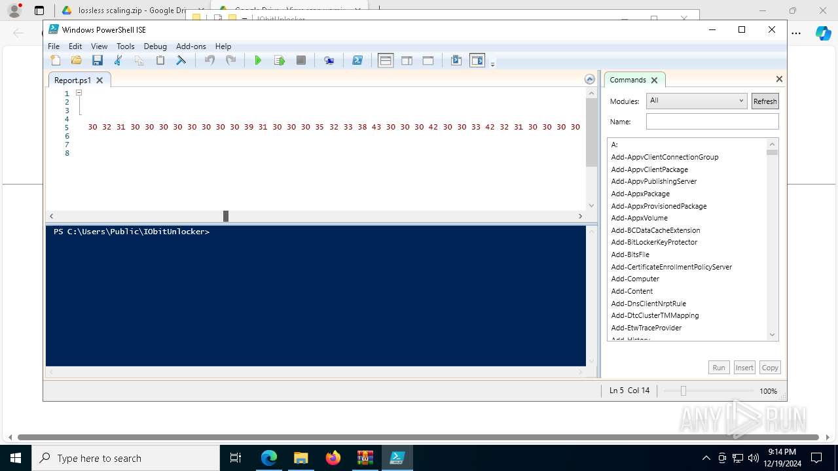The height and width of the screenshot is (471, 838).
Task: Select the Commands add-on tab
Action: pyautogui.click(x=627, y=80)
